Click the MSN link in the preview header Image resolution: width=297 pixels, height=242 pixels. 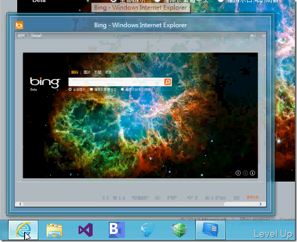21,36
